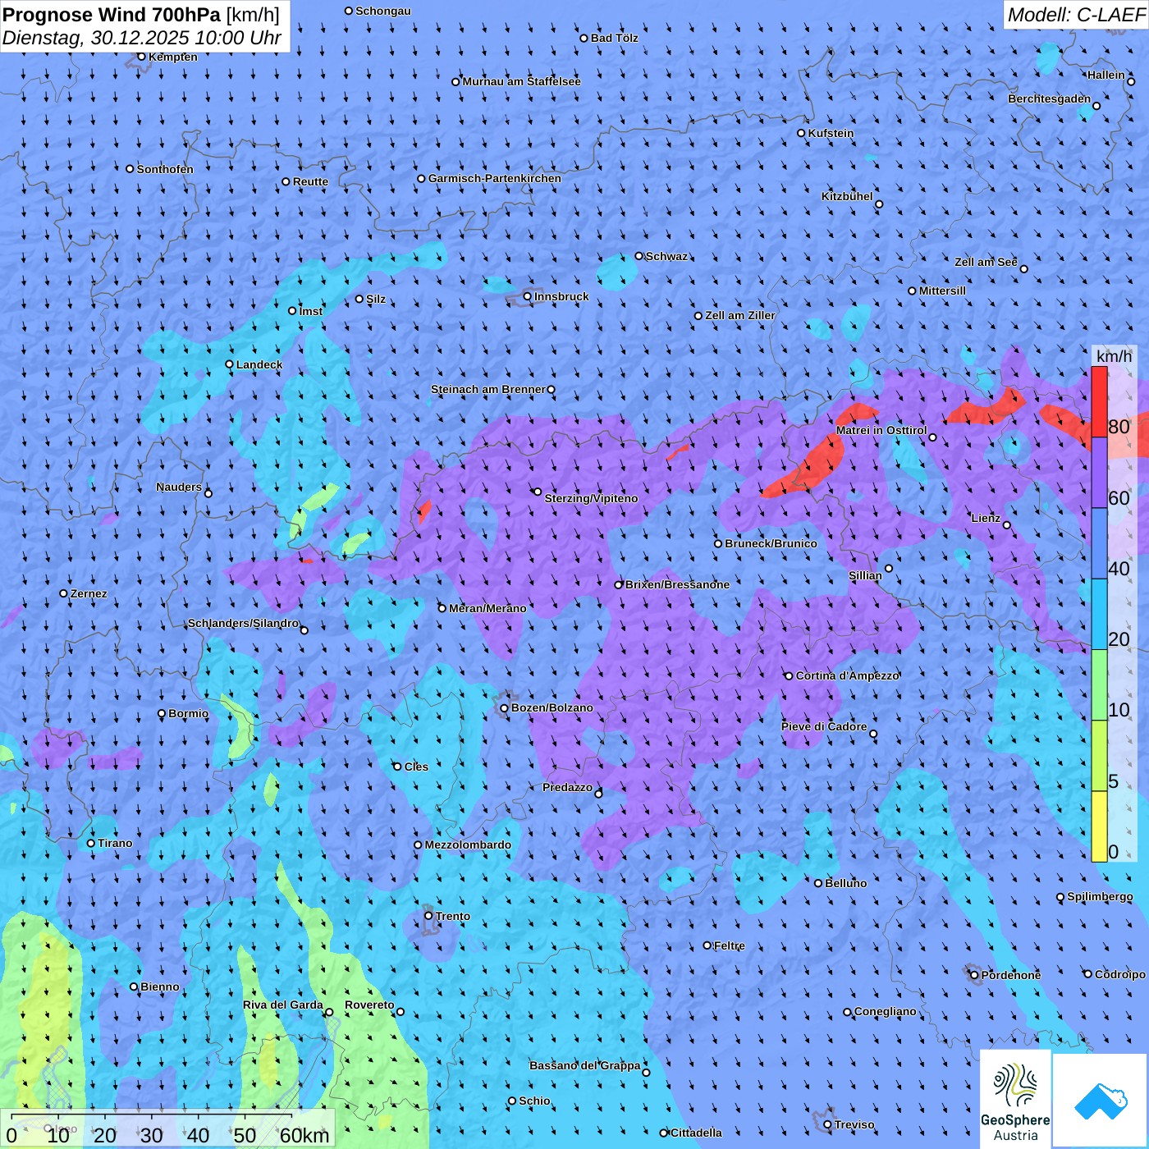Click the '60km' scale bar label
1149x1149 pixels.
click(304, 1135)
